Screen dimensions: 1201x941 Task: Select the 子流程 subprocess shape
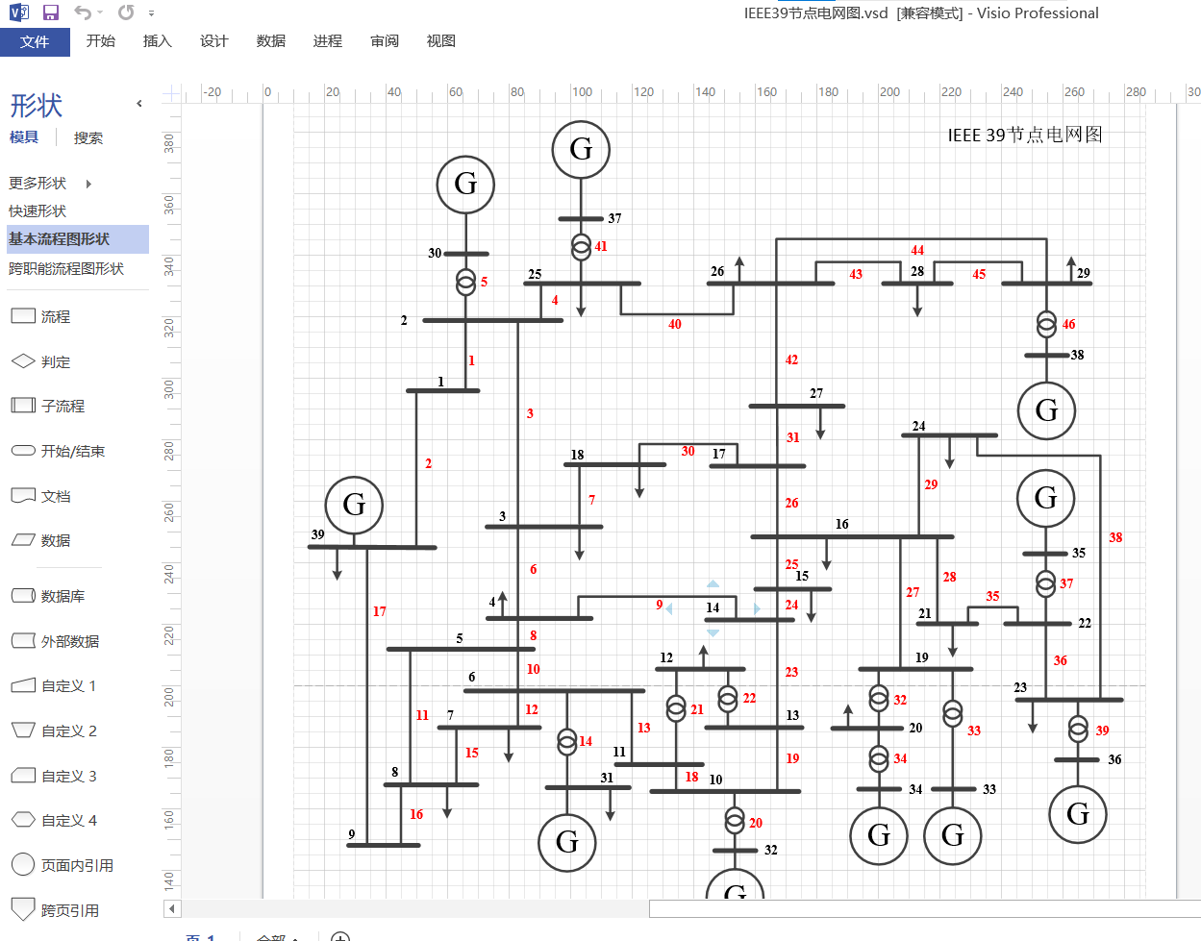(x=48, y=406)
